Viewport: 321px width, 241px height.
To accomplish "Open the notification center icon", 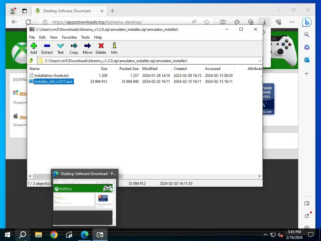I will click(311, 235).
